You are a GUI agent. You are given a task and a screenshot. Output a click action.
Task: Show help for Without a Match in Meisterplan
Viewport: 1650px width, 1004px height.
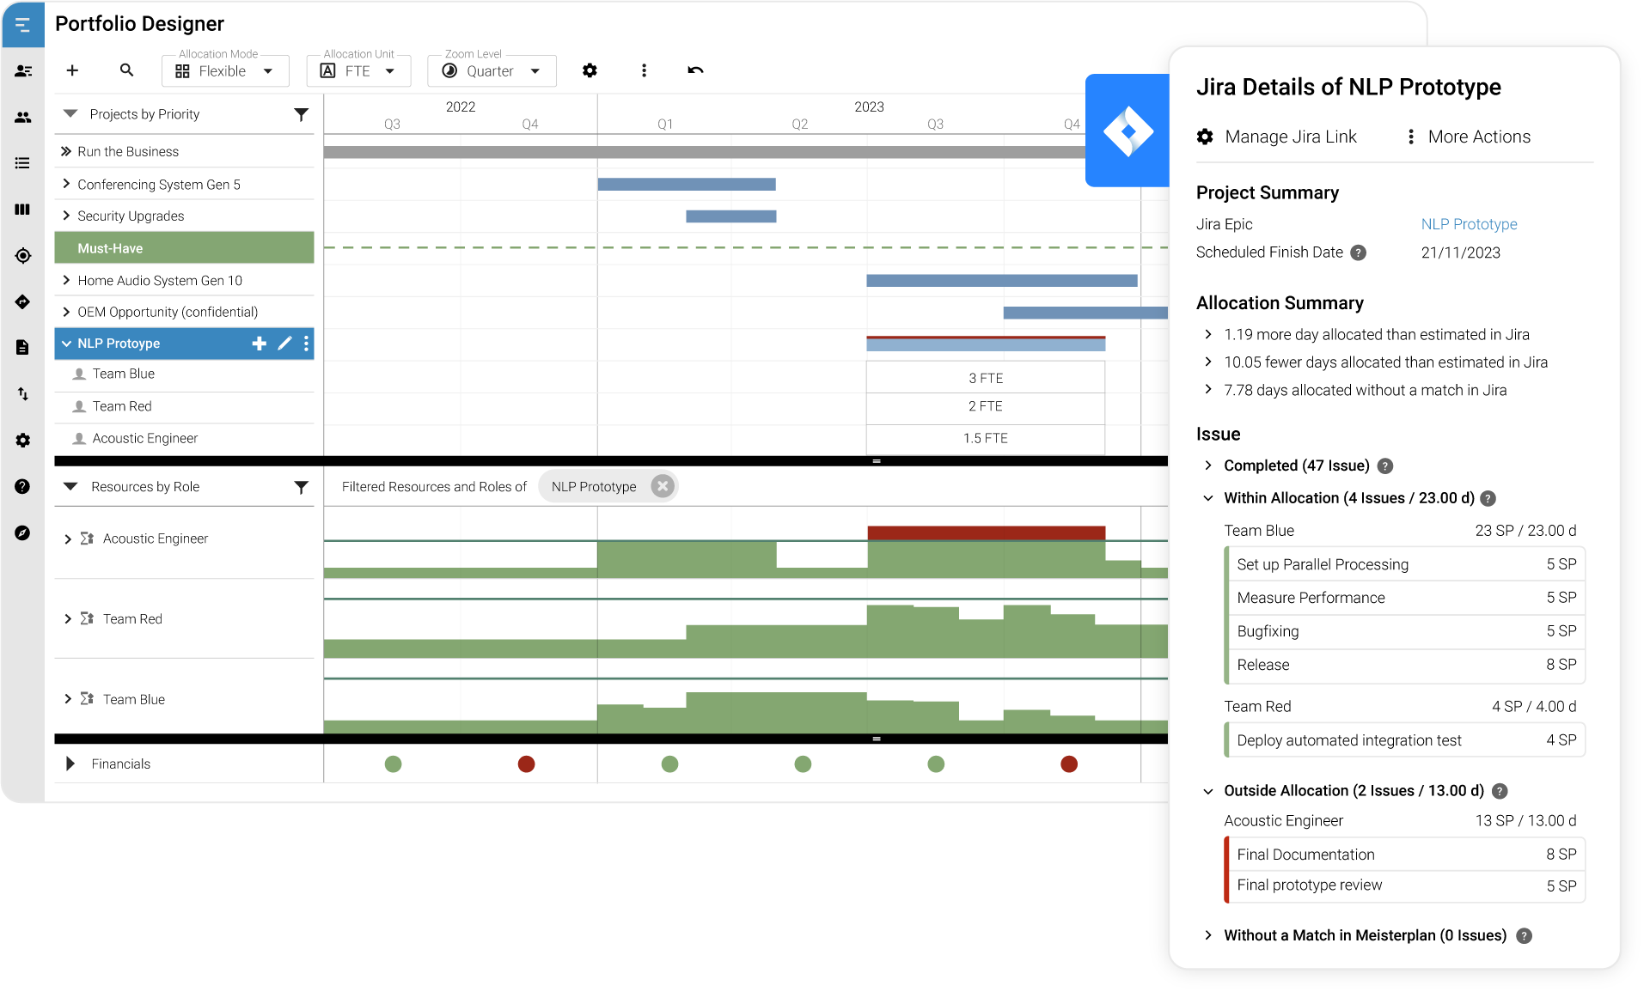1524,936
